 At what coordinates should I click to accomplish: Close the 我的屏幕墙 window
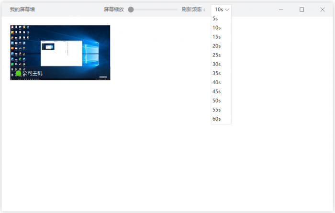[x=322, y=10]
